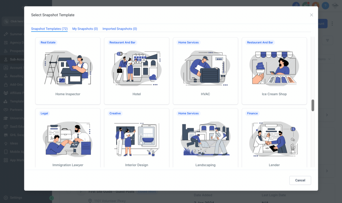Open the Imported Snapshots tab

[x=120, y=29]
